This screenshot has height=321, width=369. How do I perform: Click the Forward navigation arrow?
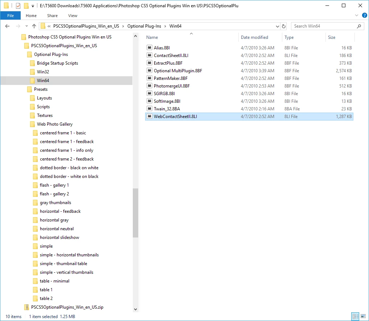point(18,26)
